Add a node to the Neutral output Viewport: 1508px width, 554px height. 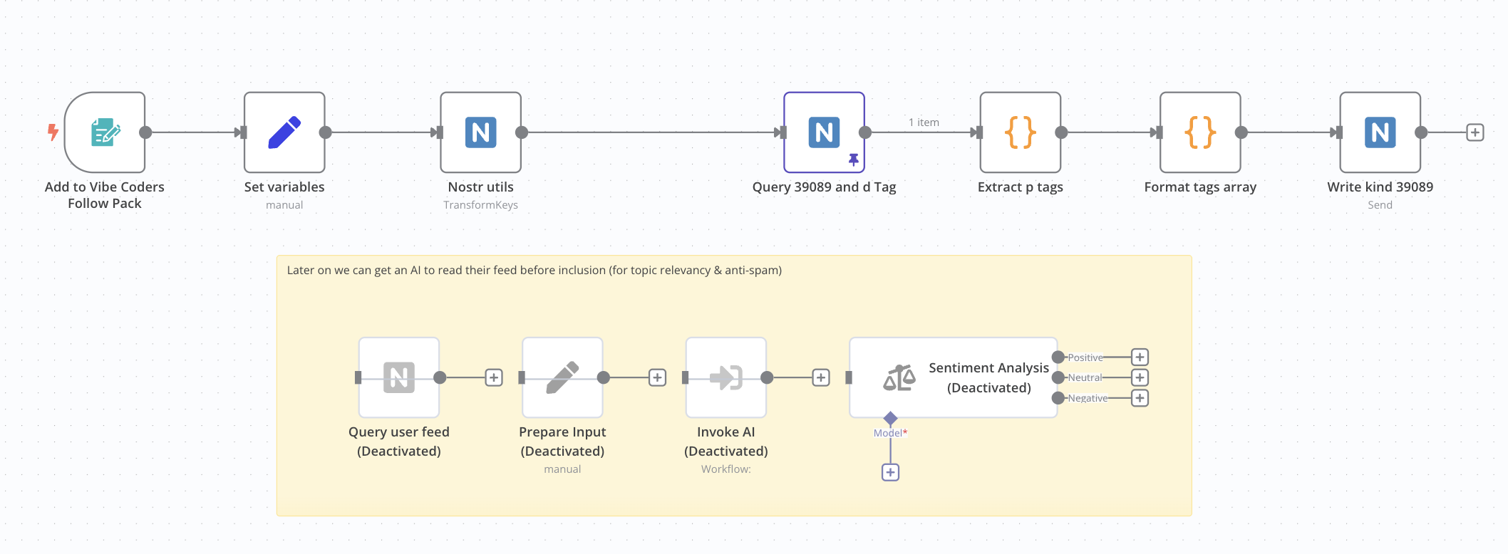pyautogui.click(x=1140, y=377)
